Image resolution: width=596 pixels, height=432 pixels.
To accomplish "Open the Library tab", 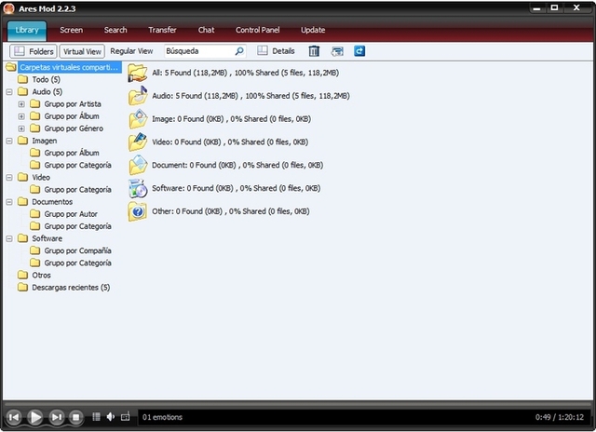I will (x=27, y=31).
